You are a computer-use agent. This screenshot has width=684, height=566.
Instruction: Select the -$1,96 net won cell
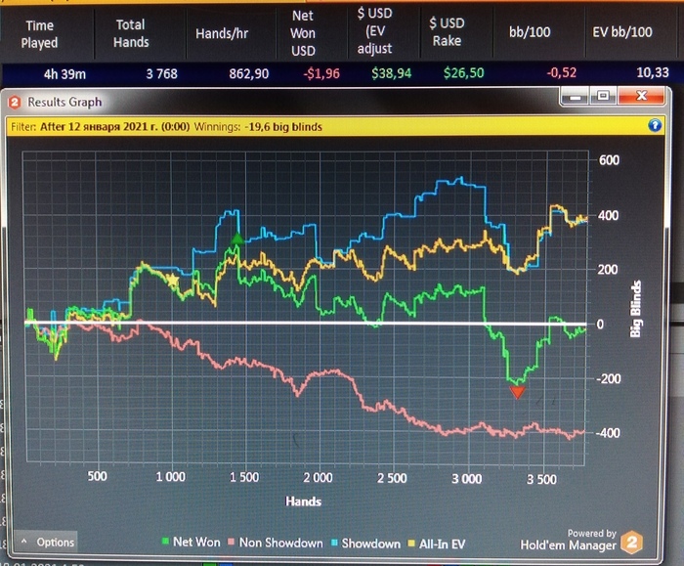pyautogui.click(x=321, y=73)
